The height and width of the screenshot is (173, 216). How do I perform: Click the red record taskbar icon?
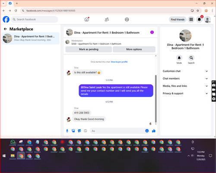(62, 142)
